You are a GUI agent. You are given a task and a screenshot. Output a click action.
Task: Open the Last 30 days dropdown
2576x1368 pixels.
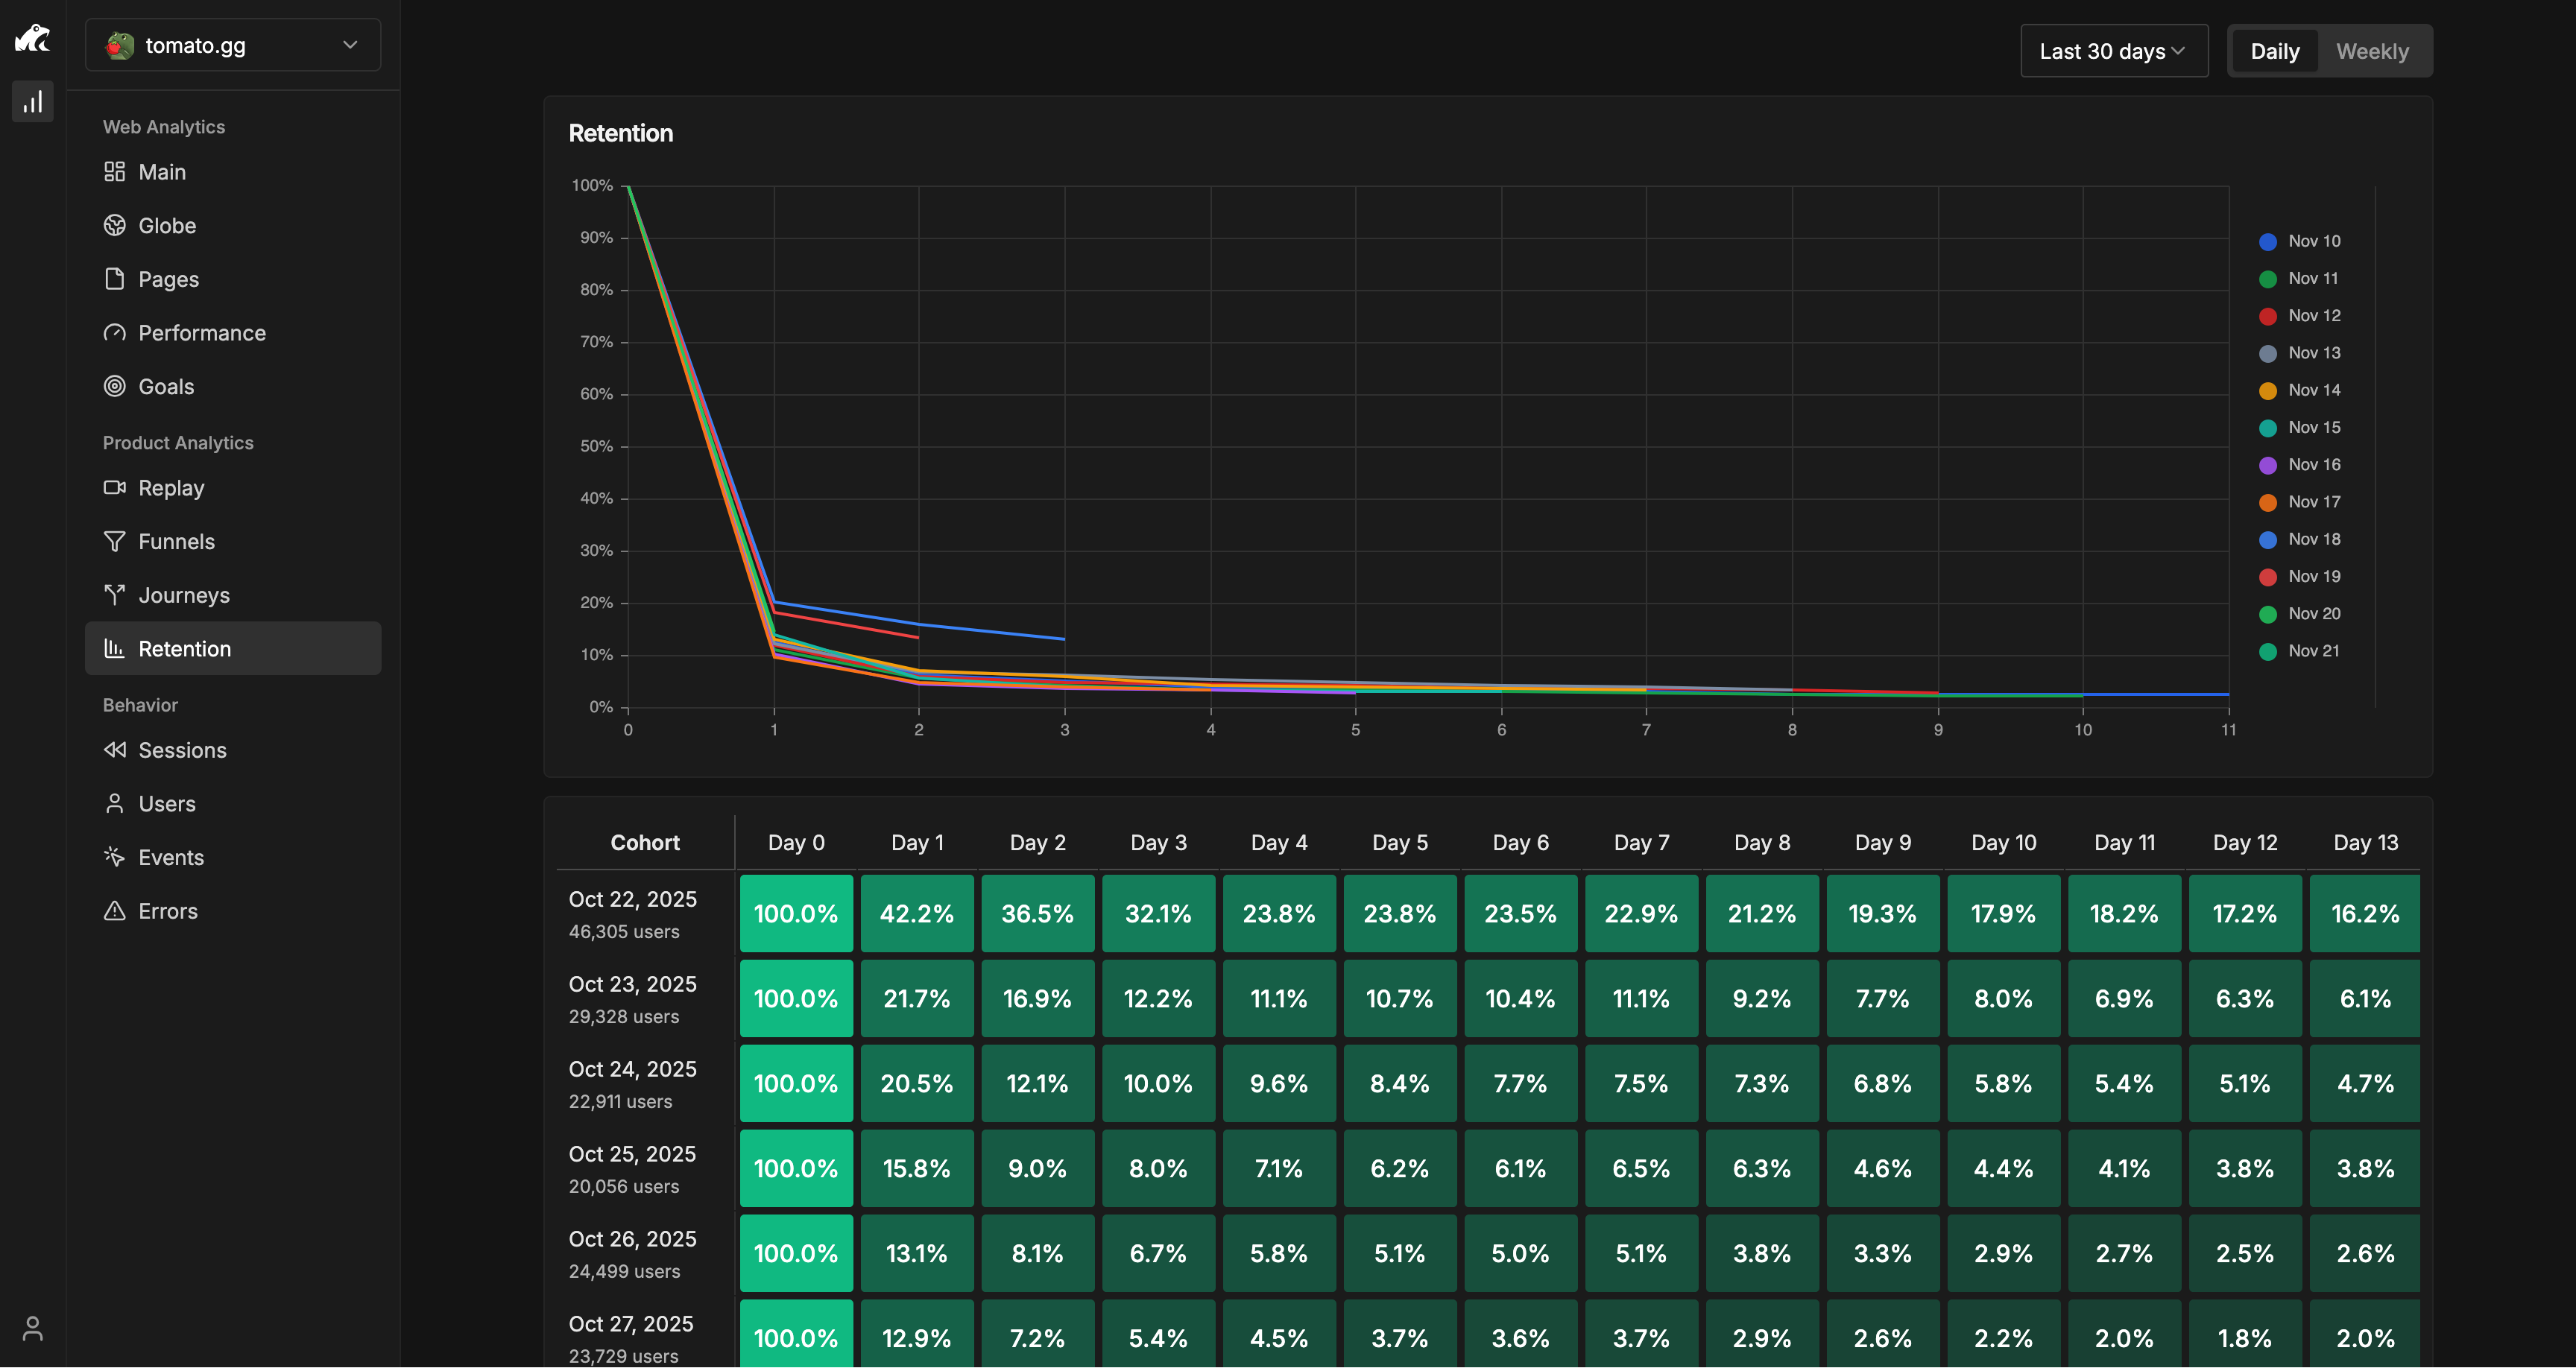point(2113,50)
